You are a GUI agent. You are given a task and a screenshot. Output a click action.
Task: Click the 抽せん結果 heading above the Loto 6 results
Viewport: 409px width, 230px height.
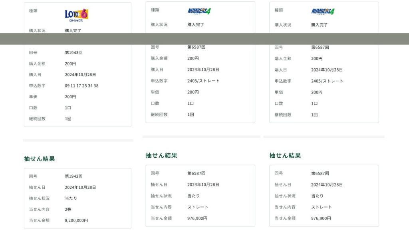40,159
